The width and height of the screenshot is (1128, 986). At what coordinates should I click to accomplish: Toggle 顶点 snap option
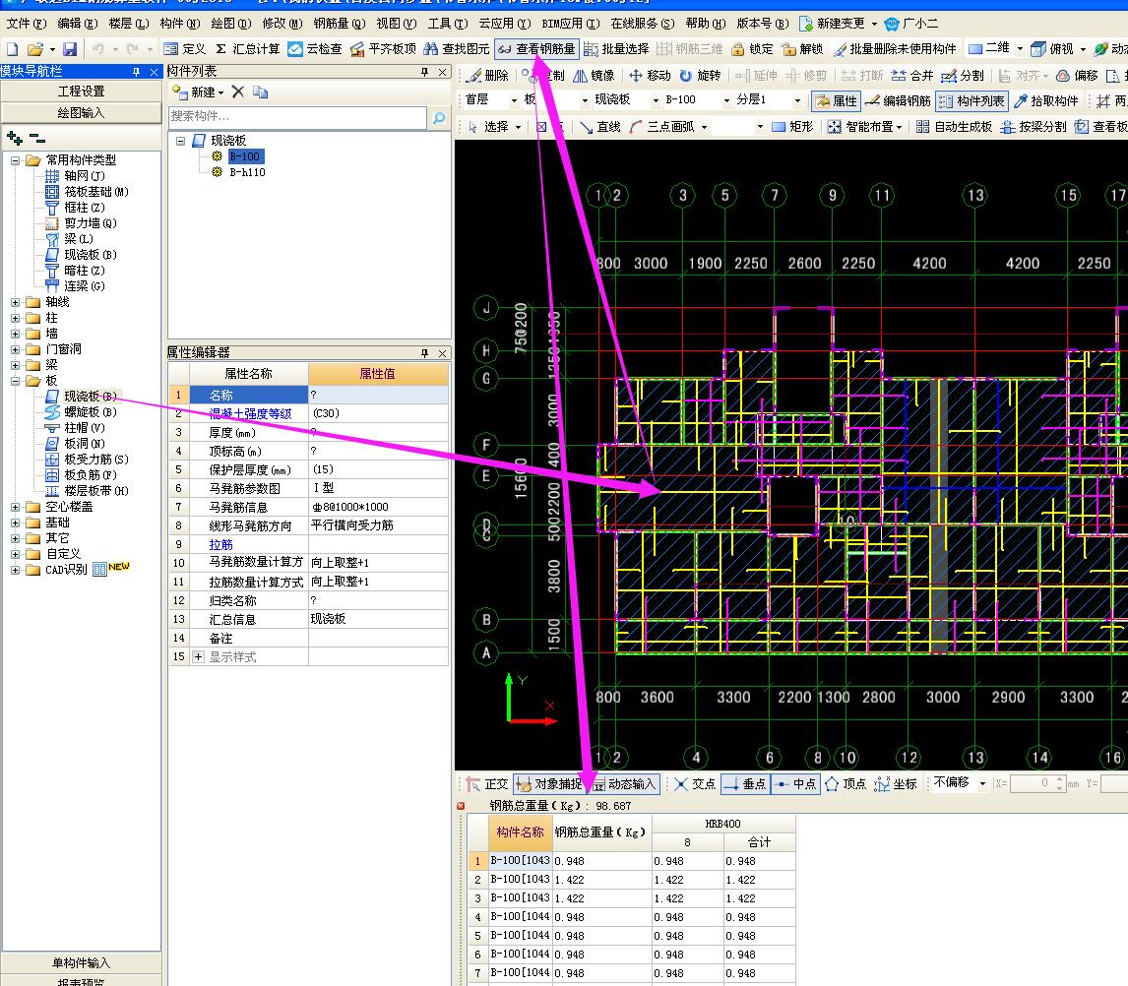tap(846, 784)
